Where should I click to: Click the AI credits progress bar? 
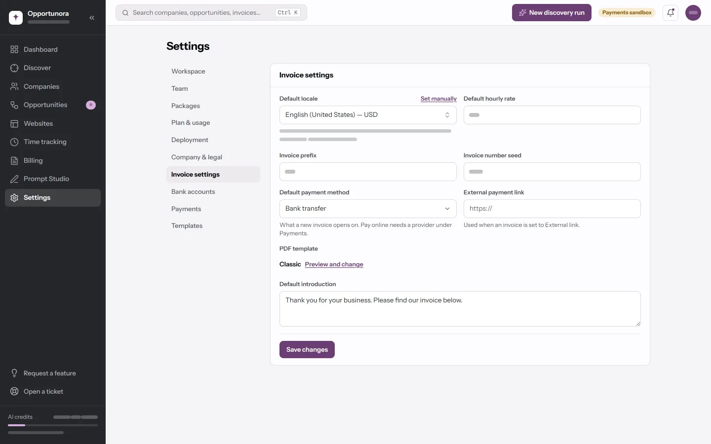pos(53,425)
